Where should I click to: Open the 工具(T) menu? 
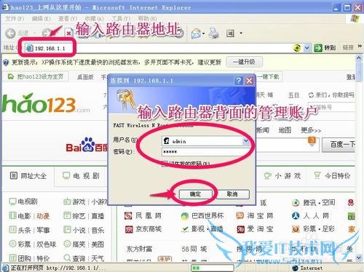[x=121, y=19]
